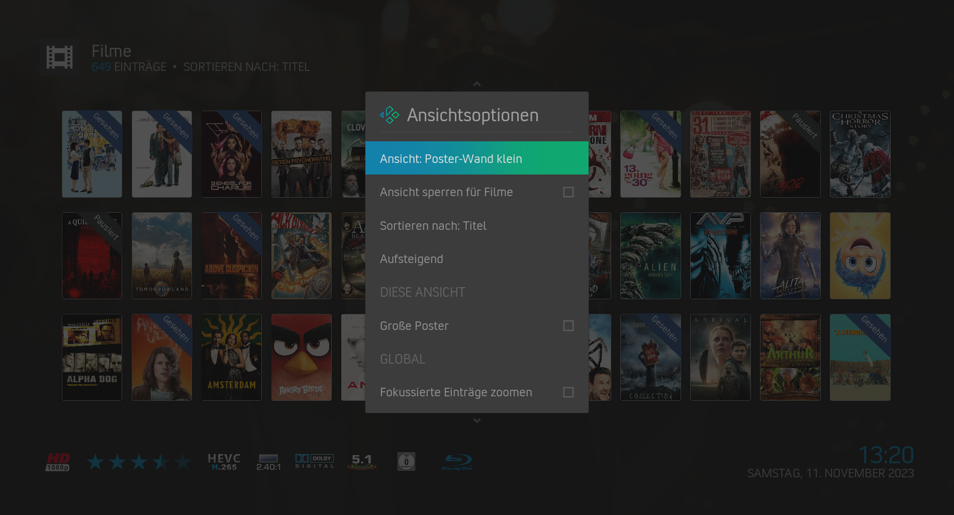Change view type Poster-Wand klein

476,158
